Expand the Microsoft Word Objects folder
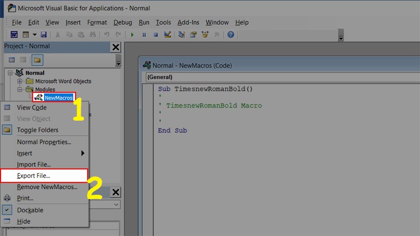 click(20, 81)
